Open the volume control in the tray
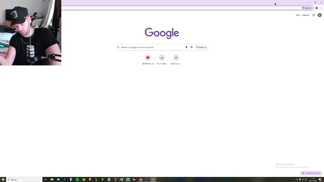 (x=303, y=179)
